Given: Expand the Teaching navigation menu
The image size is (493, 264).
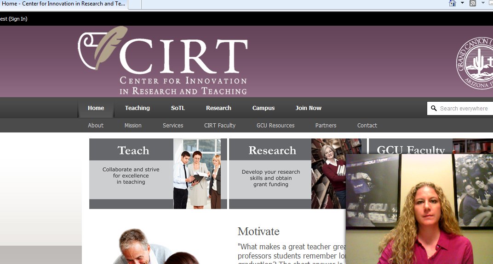Looking at the screenshot, I should (137, 108).
